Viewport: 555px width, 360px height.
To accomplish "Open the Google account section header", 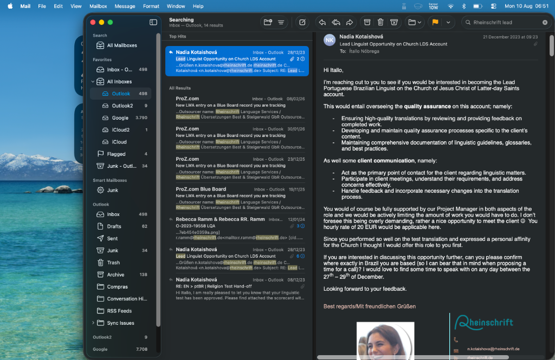I will 100,349.
